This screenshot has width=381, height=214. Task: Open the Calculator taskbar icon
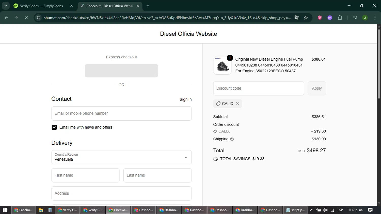pyautogui.click(x=50, y=210)
